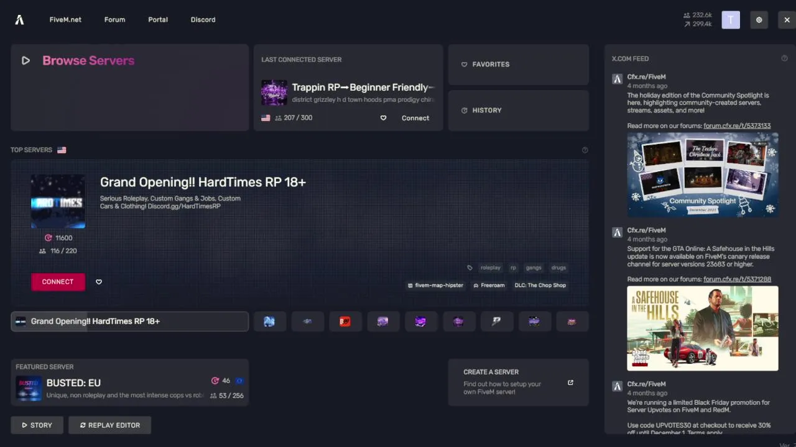Viewport: 796px width, 447px height.
Task: Open the settings gear icon
Action: [x=759, y=20]
